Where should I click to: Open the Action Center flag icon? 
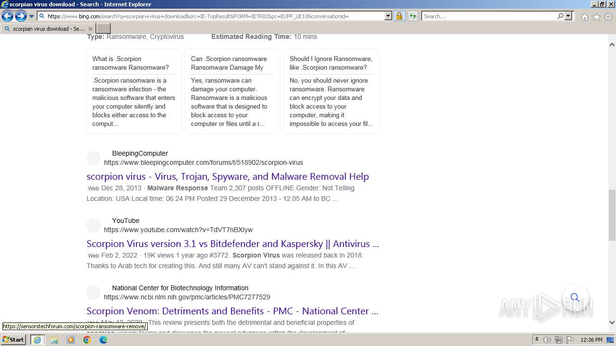(x=570, y=340)
